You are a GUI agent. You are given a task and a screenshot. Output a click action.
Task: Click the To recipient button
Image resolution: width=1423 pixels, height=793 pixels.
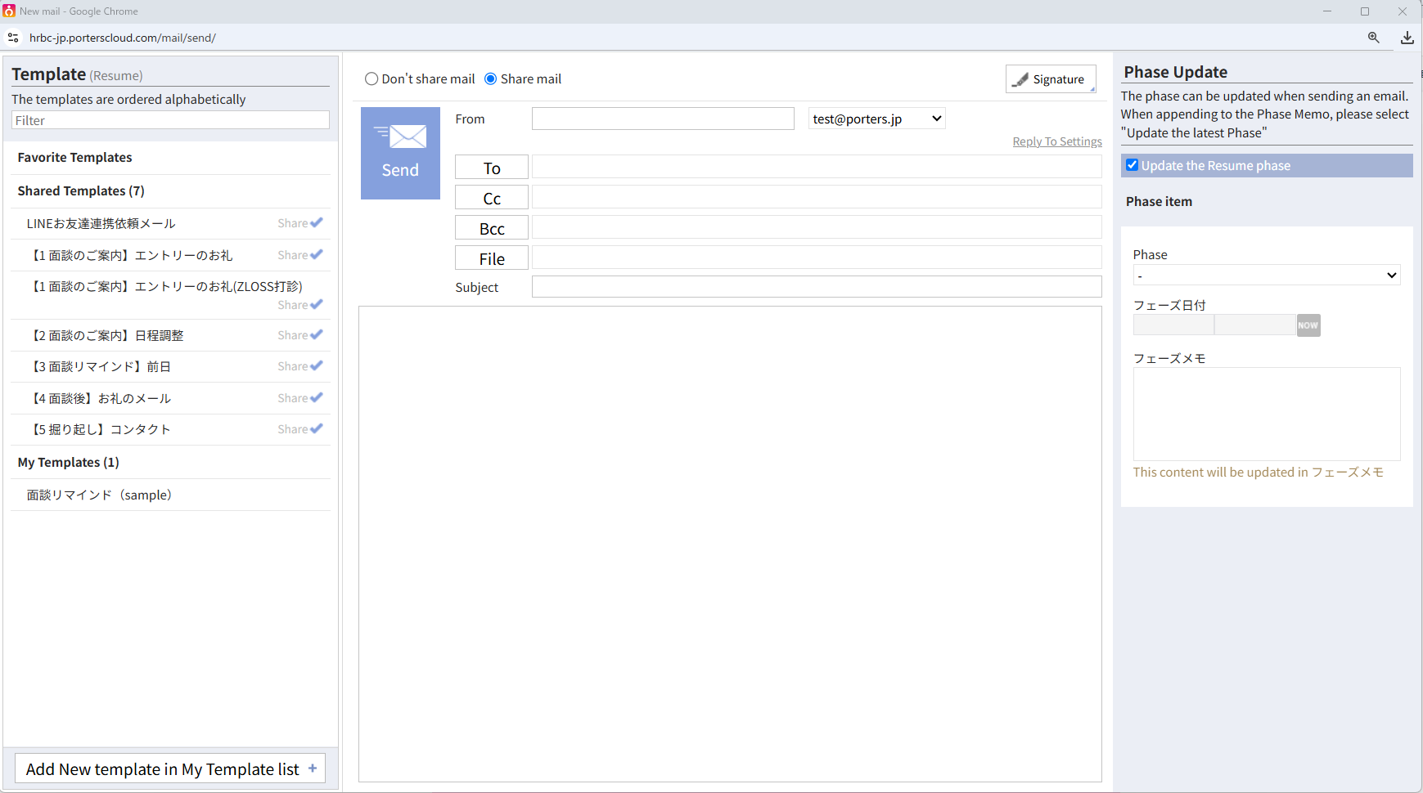tap(492, 168)
